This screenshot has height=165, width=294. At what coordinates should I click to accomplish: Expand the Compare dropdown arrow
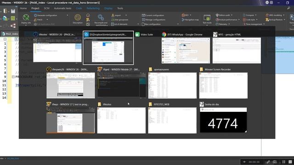click(x=256, y=15)
